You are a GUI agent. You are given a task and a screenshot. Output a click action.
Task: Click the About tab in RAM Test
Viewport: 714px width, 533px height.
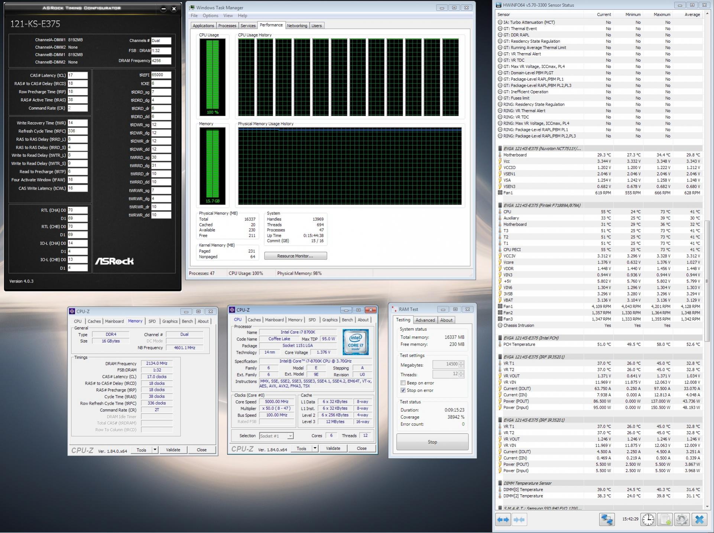click(x=446, y=320)
